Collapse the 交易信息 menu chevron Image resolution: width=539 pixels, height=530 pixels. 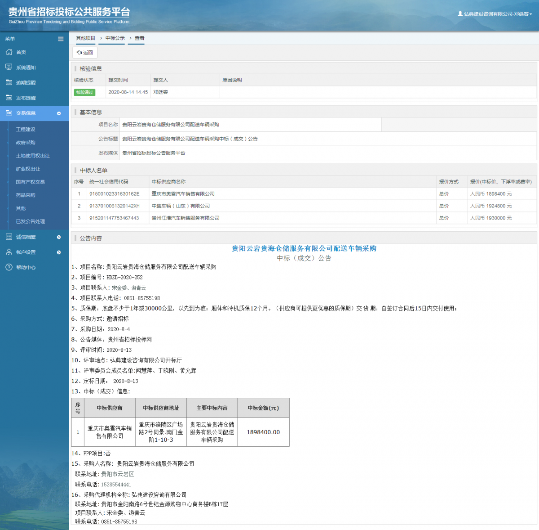coord(59,113)
